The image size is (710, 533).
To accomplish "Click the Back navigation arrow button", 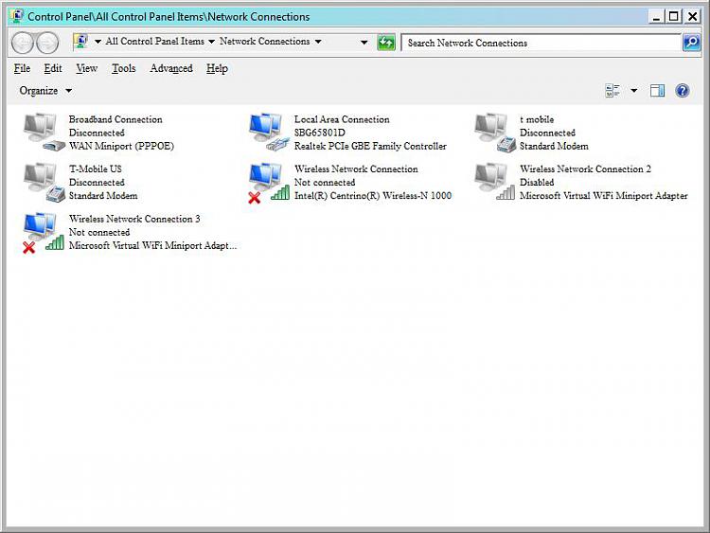I will click(x=23, y=43).
